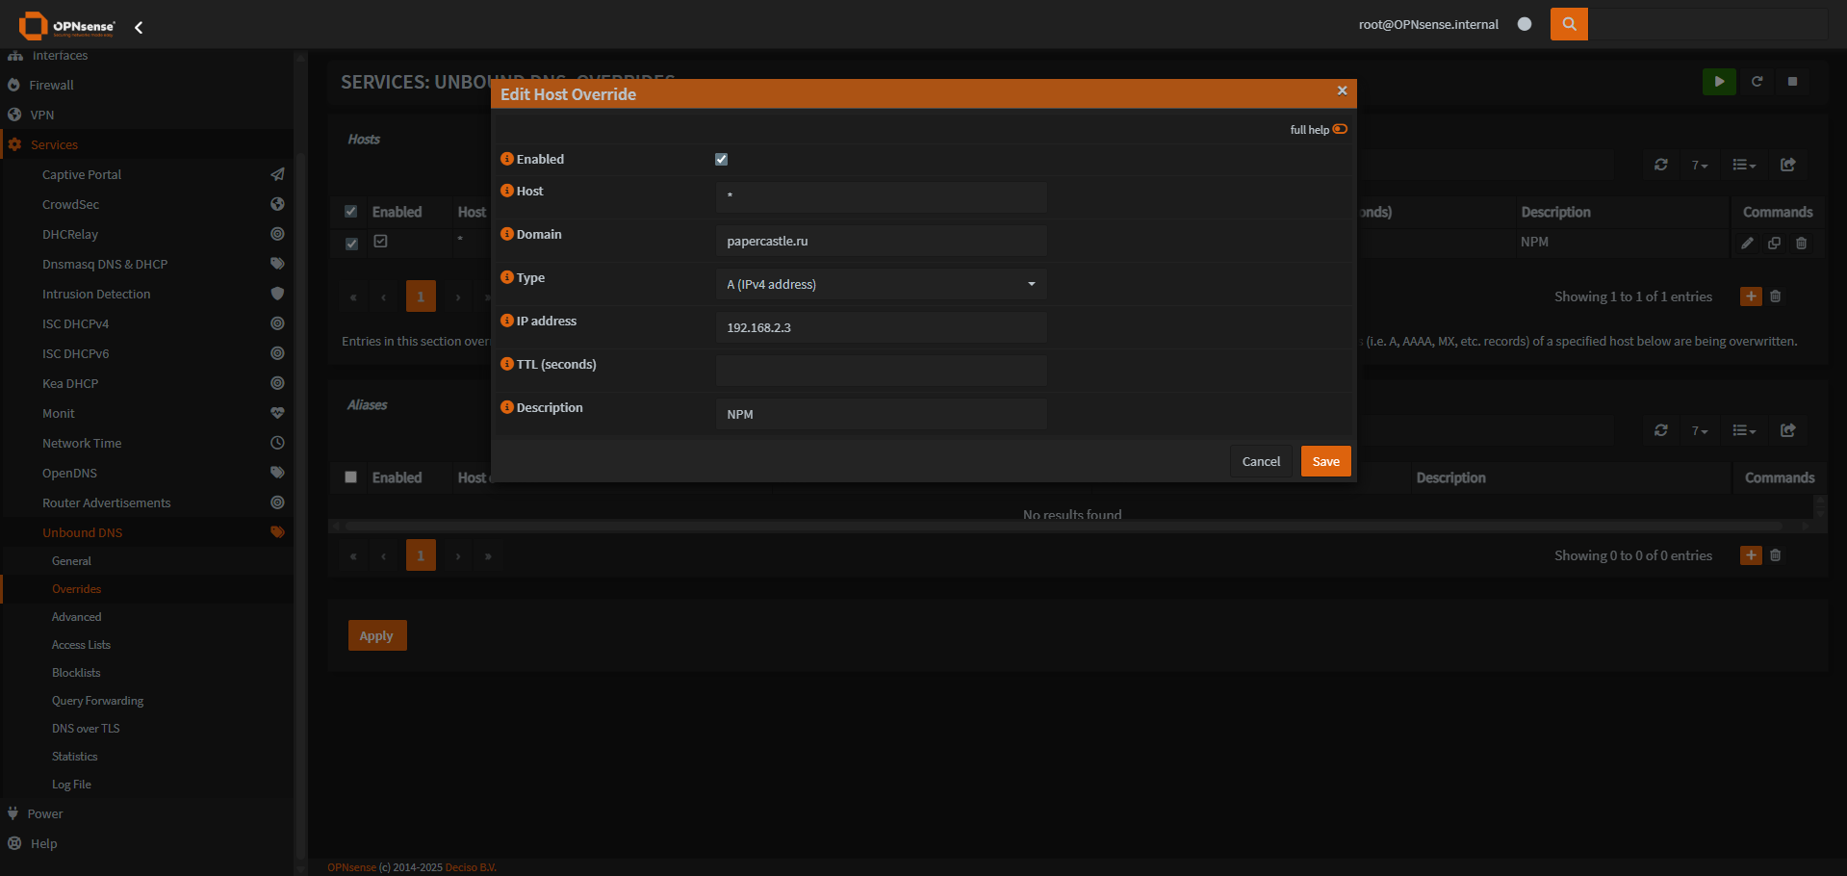Export the Hosts table
Screen dimensions: 1847x876
click(1788, 165)
